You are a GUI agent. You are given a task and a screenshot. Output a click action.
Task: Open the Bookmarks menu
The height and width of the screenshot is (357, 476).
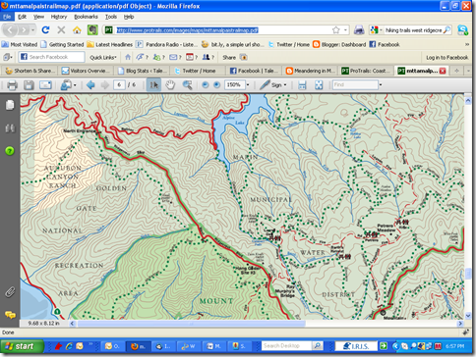(x=86, y=17)
